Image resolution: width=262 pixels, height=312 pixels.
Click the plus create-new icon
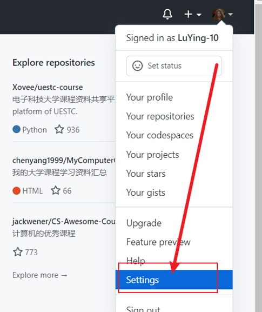coord(188,14)
